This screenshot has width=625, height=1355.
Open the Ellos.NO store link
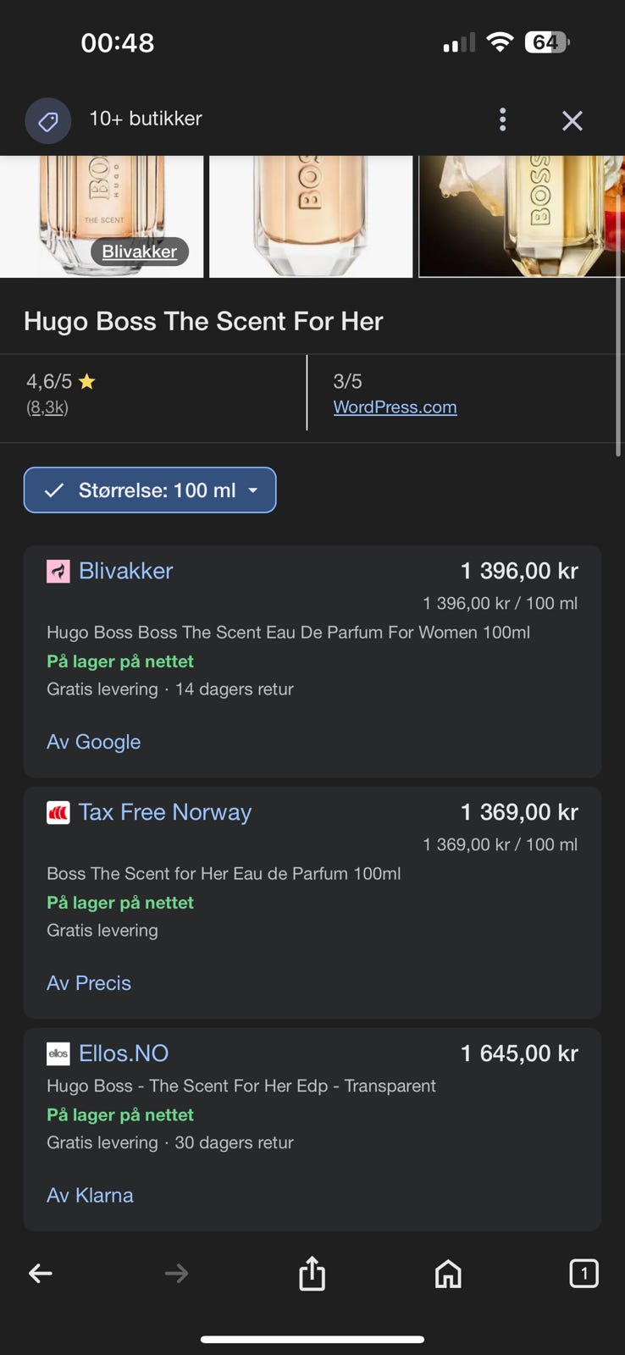tap(124, 1054)
